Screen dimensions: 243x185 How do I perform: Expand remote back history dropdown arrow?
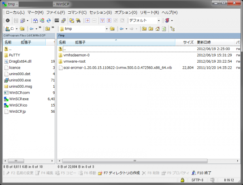(126, 29)
